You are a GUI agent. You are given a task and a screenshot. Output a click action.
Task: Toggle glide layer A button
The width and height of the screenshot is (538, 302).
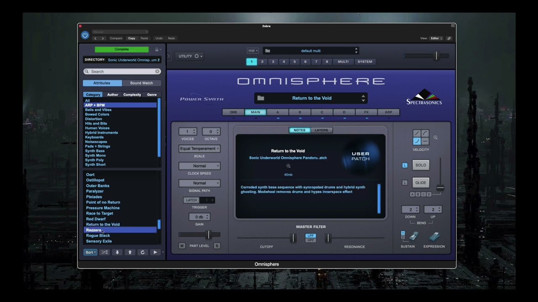(412, 194)
